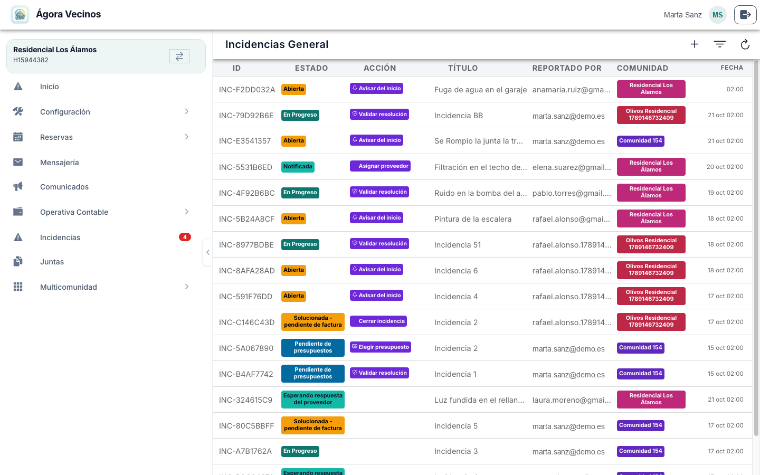The width and height of the screenshot is (760, 475).
Task: Sort by the FECHA column header
Action: 732,68
